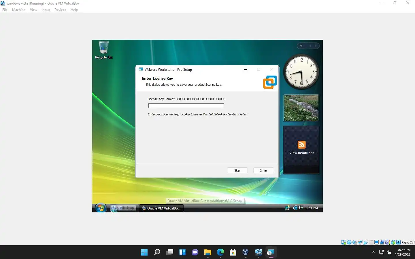
Task: Click the Enter button in VMware setup
Action: pos(263,170)
